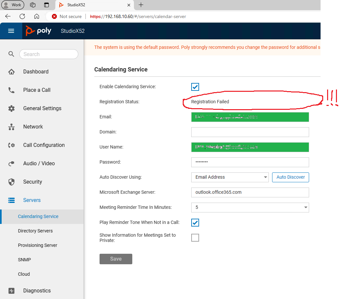
Task: Select Provisioning Server submenu item
Action: coord(37,245)
